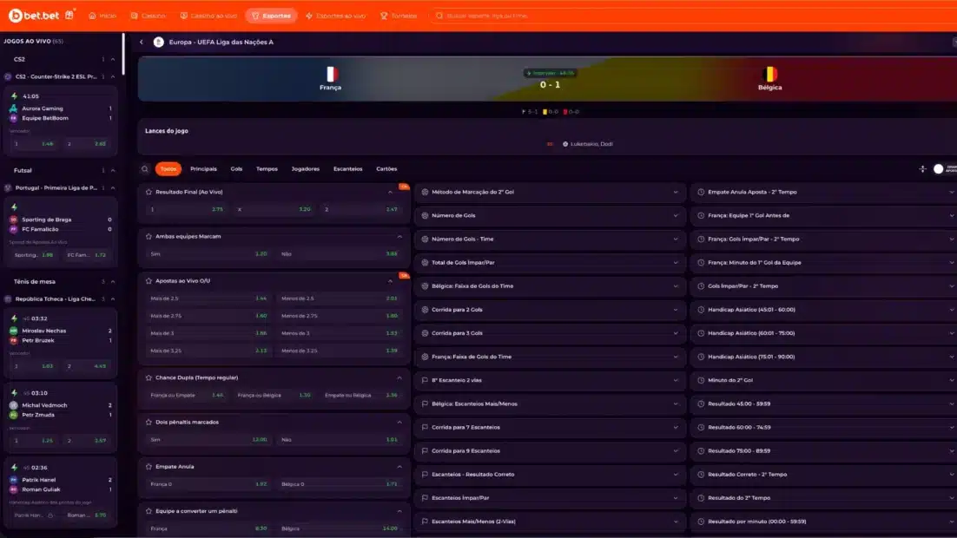Open Cassino ao vivo in top navigation
This screenshot has width=957, height=538.
pos(208,16)
